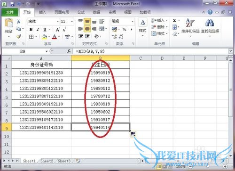Image resolution: width=235 pixels, height=171 pixels.
Task: Click the insert worksheet icon
Action: pos(78,161)
